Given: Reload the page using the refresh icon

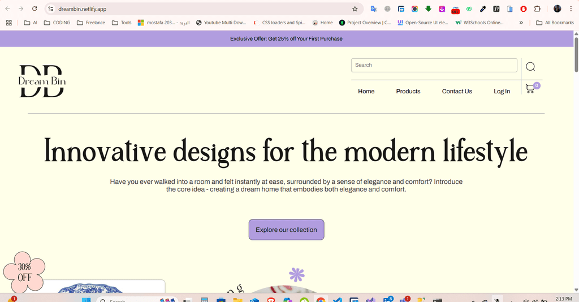Looking at the screenshot, I should pos(34,9).
